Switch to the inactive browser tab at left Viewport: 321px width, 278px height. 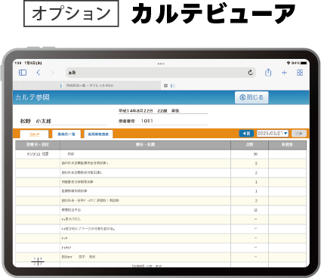pyautogui.click(x=87, y=85)
